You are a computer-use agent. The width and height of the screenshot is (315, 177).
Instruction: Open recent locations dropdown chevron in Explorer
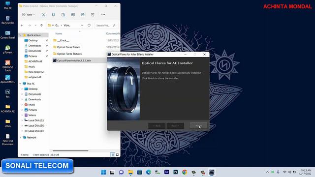pos(35,26)
